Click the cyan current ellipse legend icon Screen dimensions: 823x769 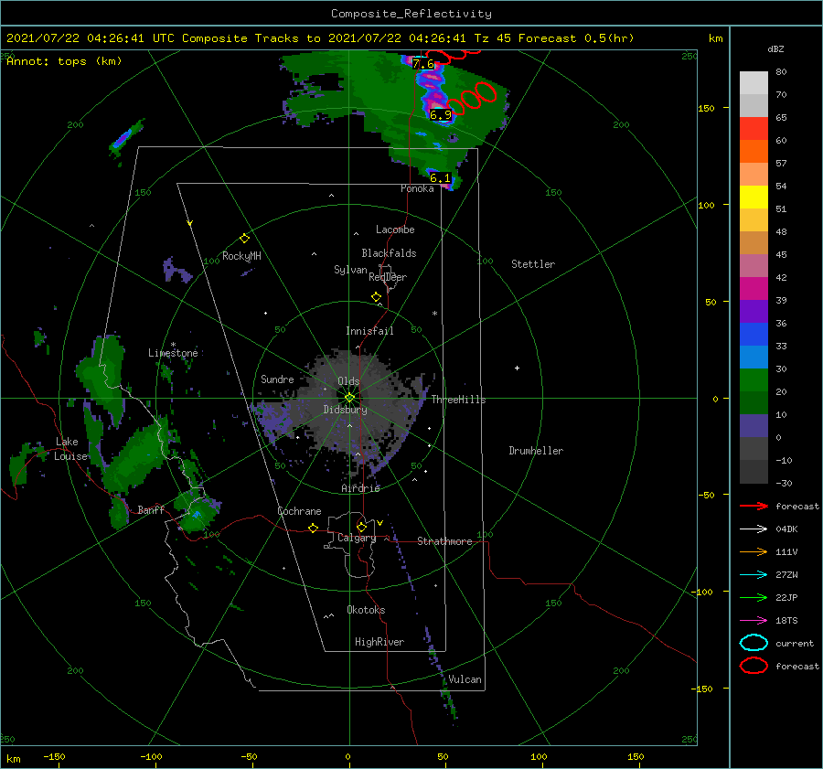tap(754, 643)
